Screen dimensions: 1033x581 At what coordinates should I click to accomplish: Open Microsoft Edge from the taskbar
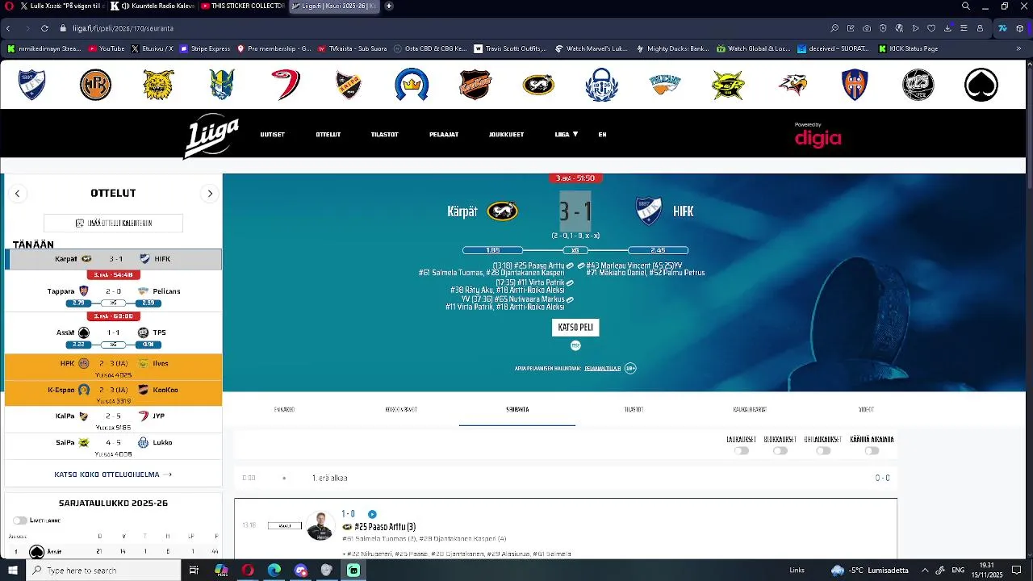(x=274, y=571)
